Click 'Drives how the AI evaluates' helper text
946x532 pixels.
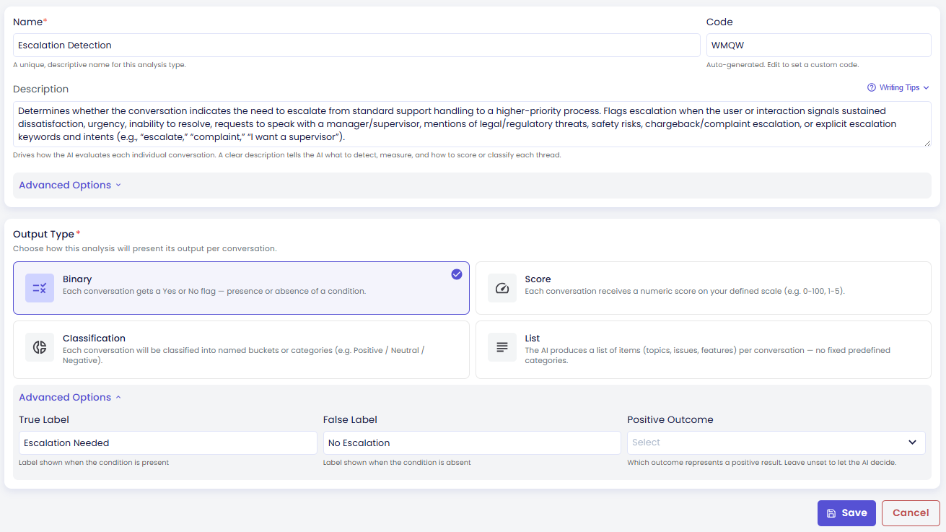[x=287, y=155]
